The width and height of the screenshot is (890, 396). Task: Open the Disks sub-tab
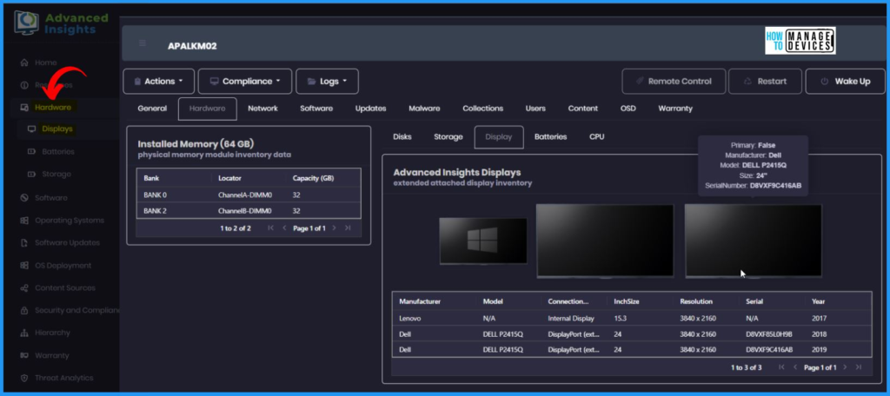click(x=402, y=136)
